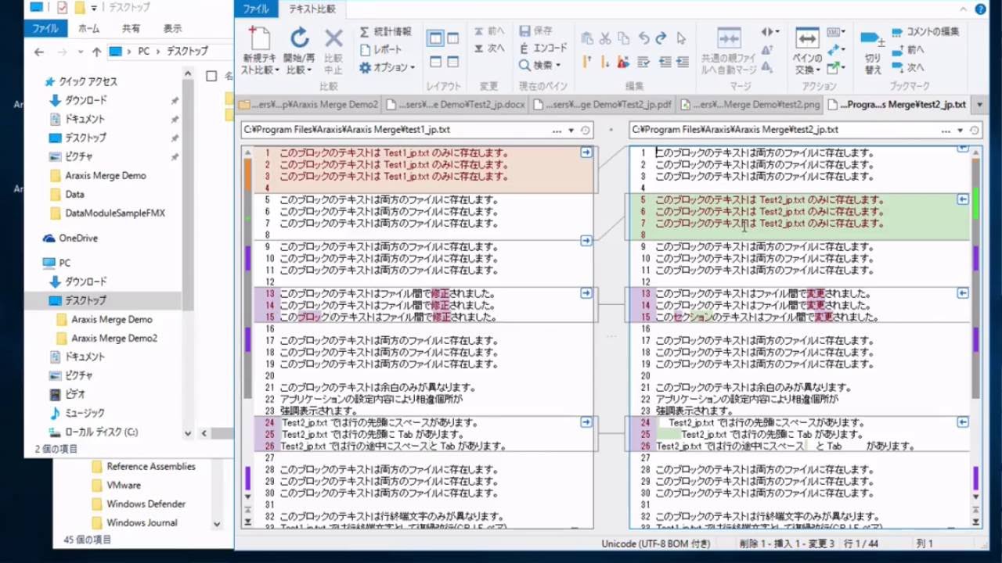The width and height of the screenshot is (1002, 563).
Task: Click the cut scissors icon in 編集
Action: coord(605,38)
